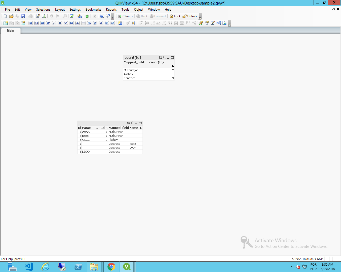This screenshot has height=272, width=341.
Task: Clear all selections
Action: (x=124, y=16)
